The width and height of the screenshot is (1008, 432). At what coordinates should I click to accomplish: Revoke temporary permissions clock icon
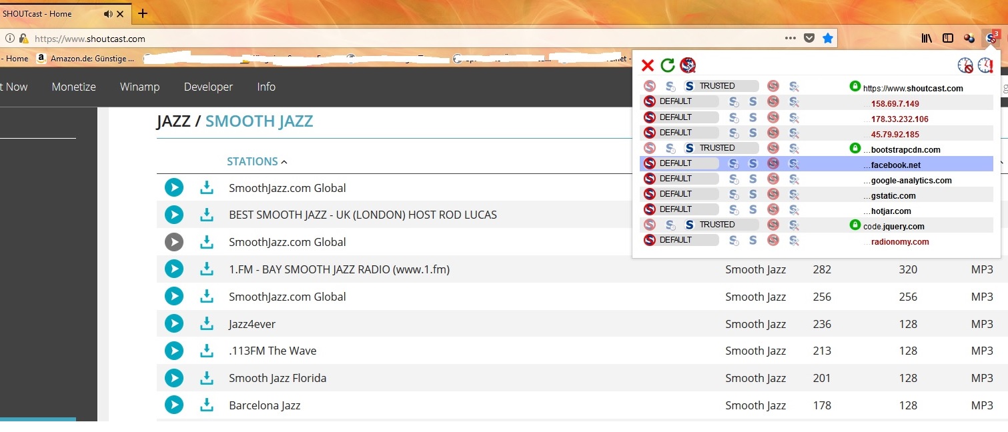point(965,65)
